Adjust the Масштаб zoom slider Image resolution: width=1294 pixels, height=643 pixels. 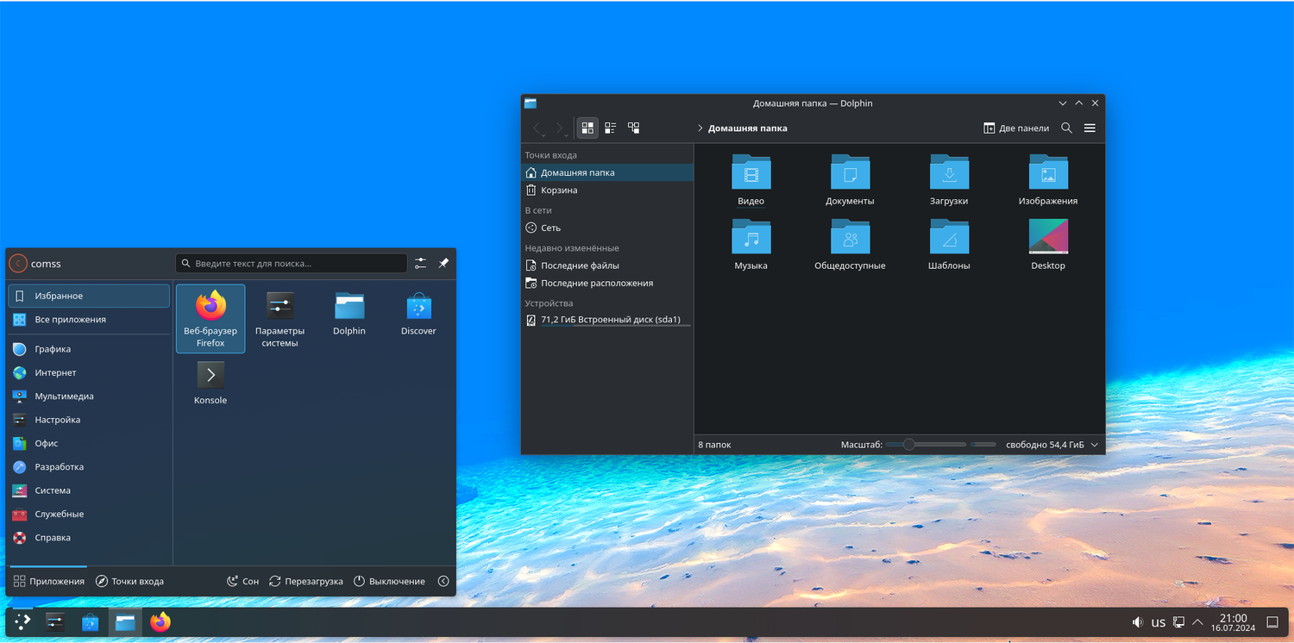pos(926,445)
